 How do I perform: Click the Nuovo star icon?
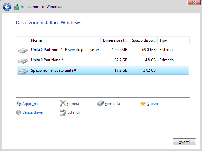pyautogui.click(x=143, y=104)
